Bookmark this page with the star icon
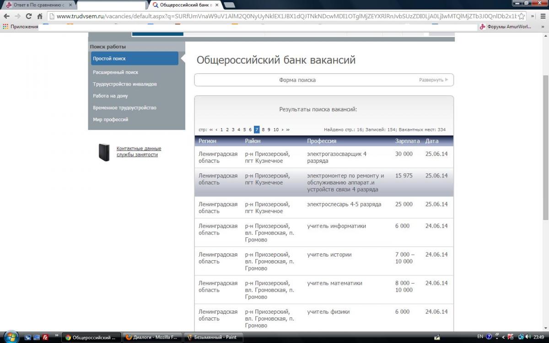The image size is (549, 343). tap(521, 16)
